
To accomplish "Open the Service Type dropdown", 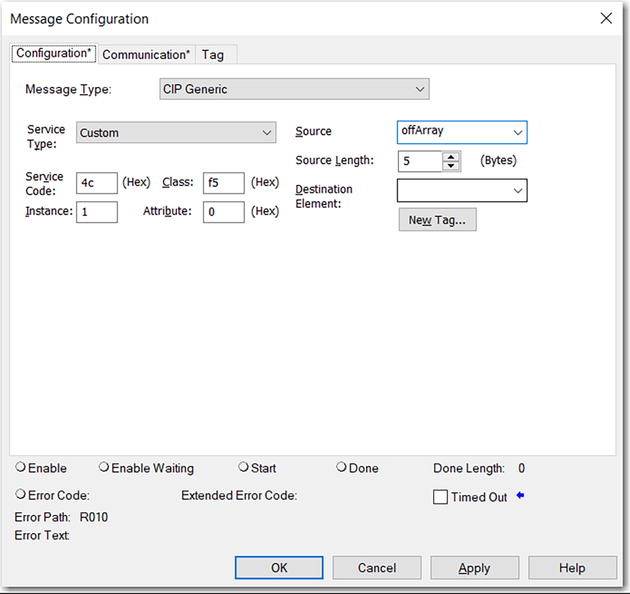I will (266, 133).
